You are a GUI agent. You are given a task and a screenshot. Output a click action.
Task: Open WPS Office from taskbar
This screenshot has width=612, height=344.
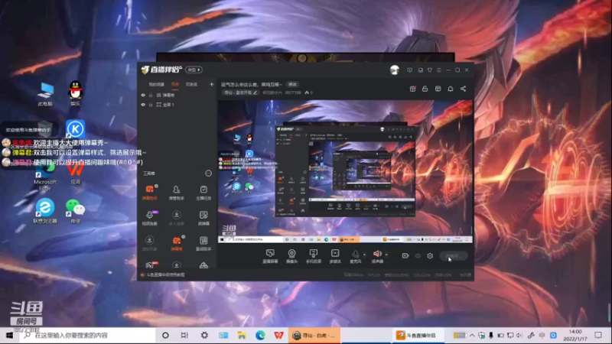point(278,335)
